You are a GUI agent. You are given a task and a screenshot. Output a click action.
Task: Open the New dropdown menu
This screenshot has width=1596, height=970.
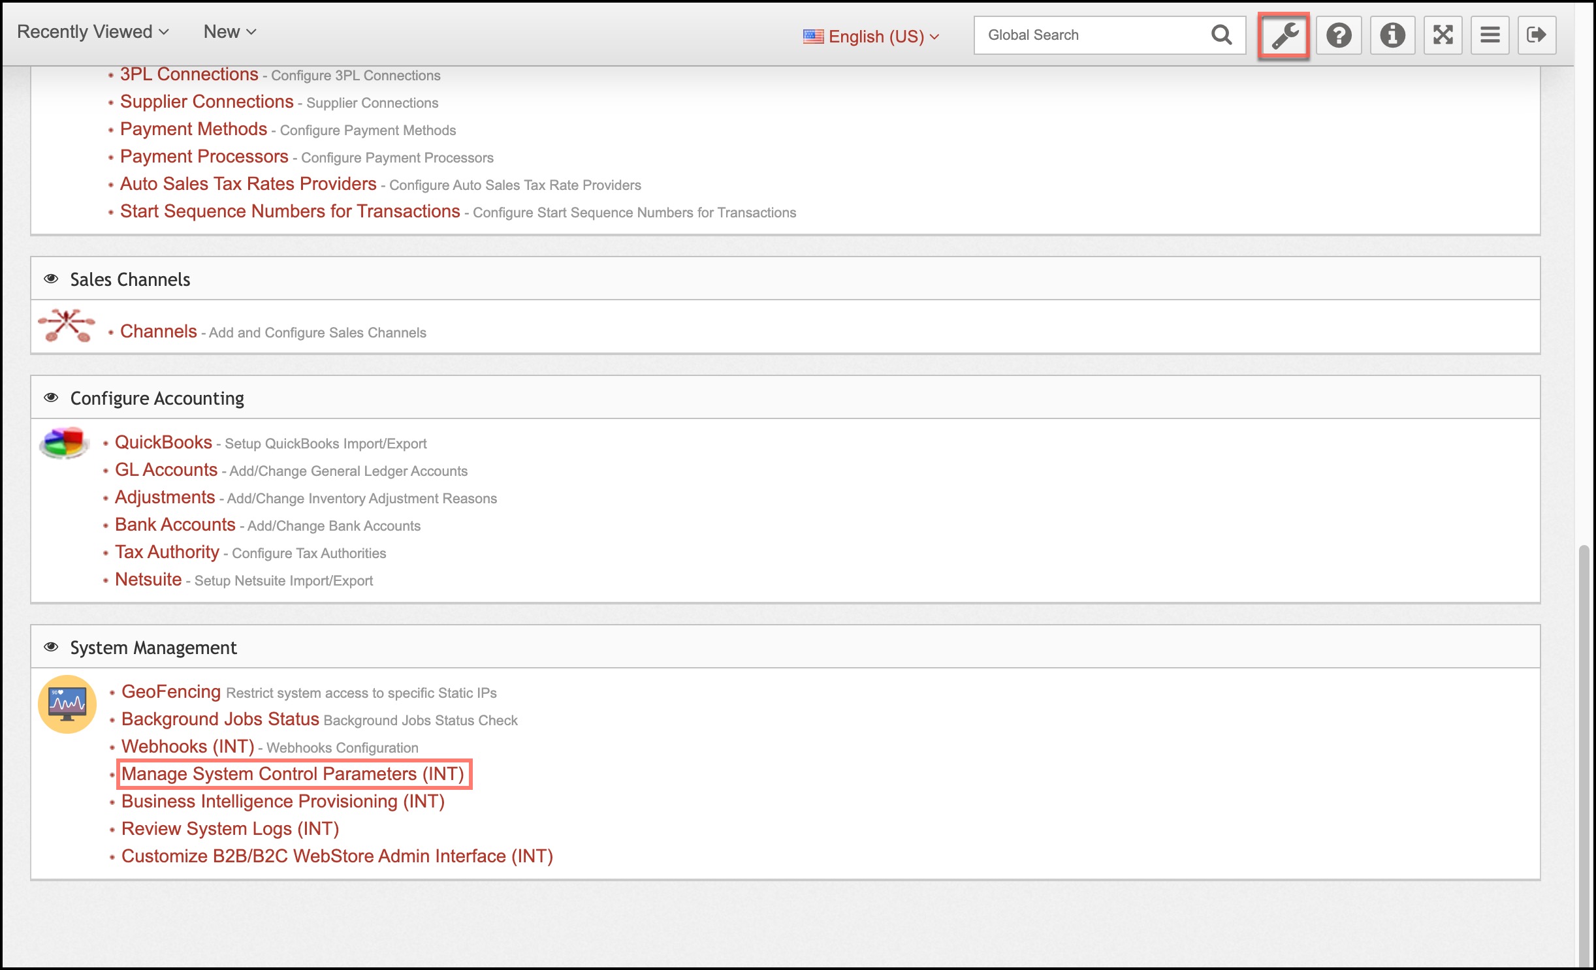click(229, 32)
